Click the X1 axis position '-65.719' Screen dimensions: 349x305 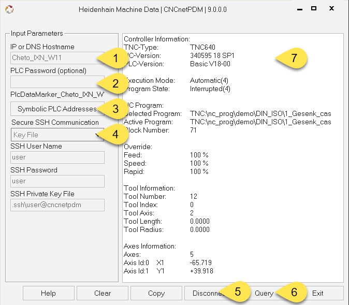[201, 263]
